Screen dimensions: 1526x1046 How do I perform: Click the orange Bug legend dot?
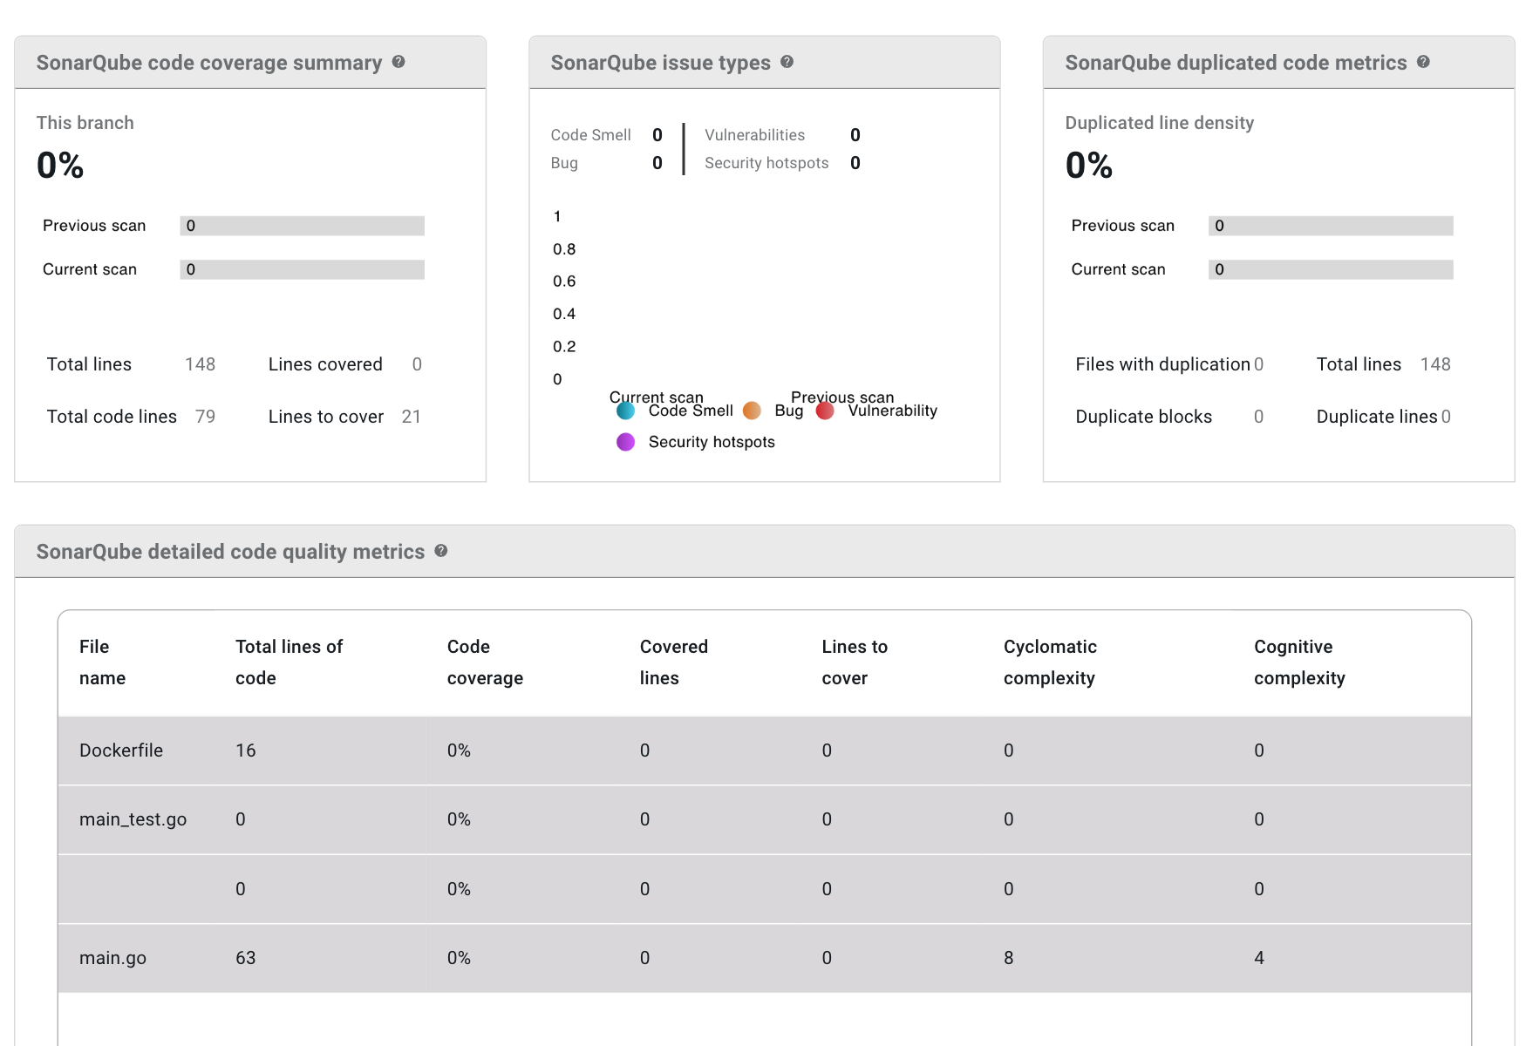pos(751,411)
